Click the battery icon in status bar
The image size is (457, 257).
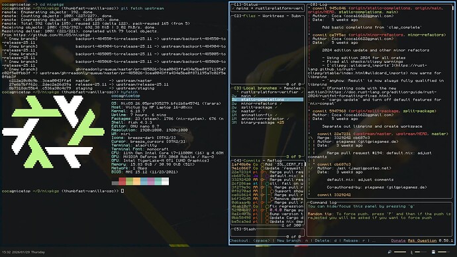433,252
